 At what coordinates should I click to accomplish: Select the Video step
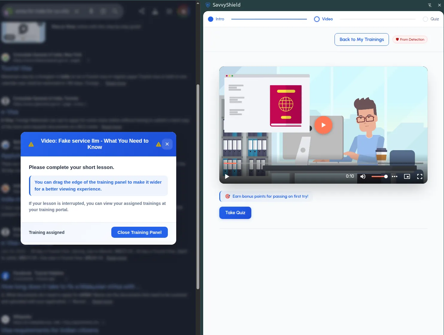tap(323, 19)
